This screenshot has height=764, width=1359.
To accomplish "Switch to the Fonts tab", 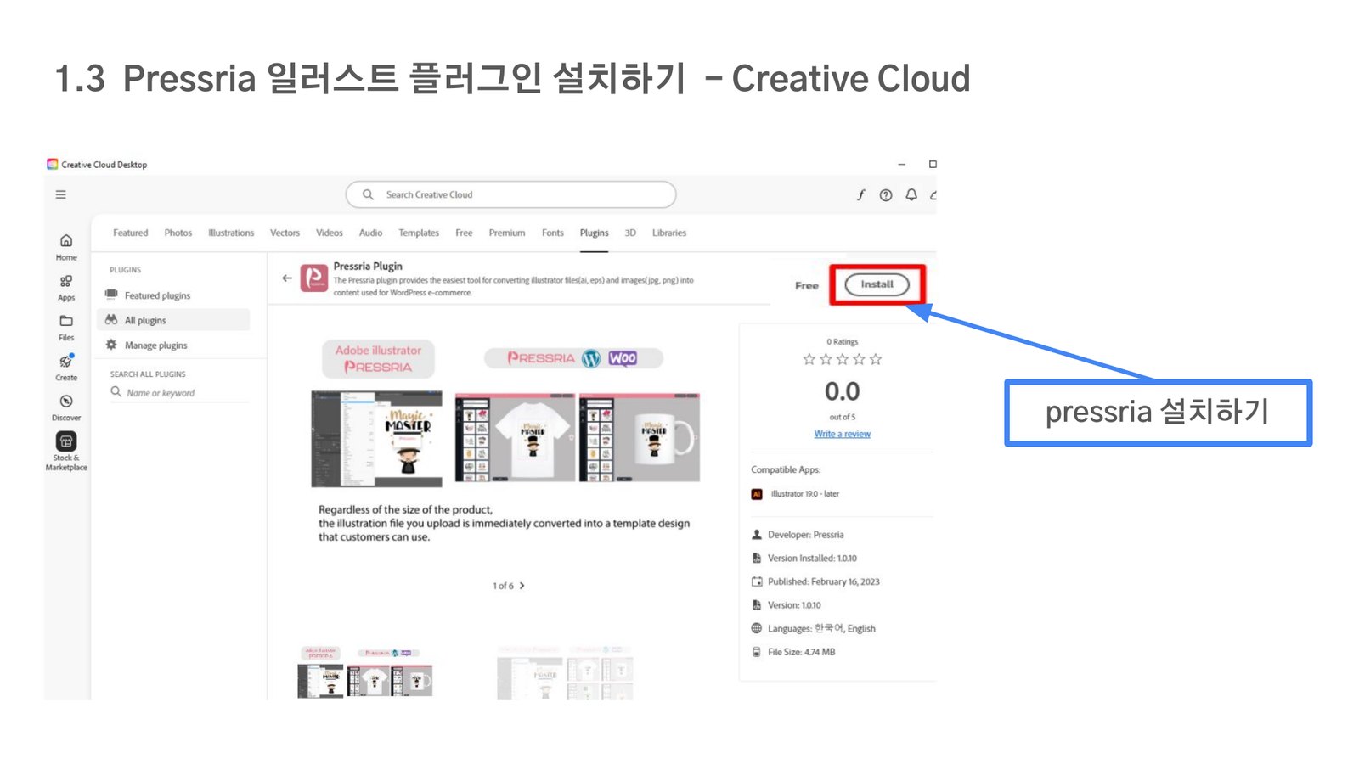I will tap(553, 233).
